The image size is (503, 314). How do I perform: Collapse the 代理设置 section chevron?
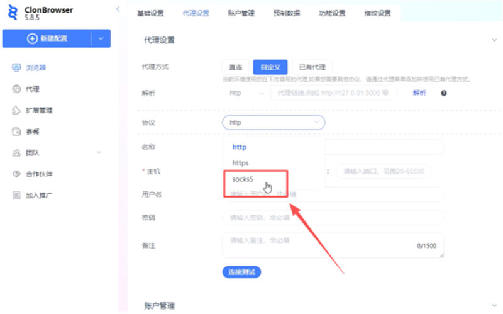pyautogui.click(x=494, y=40)
